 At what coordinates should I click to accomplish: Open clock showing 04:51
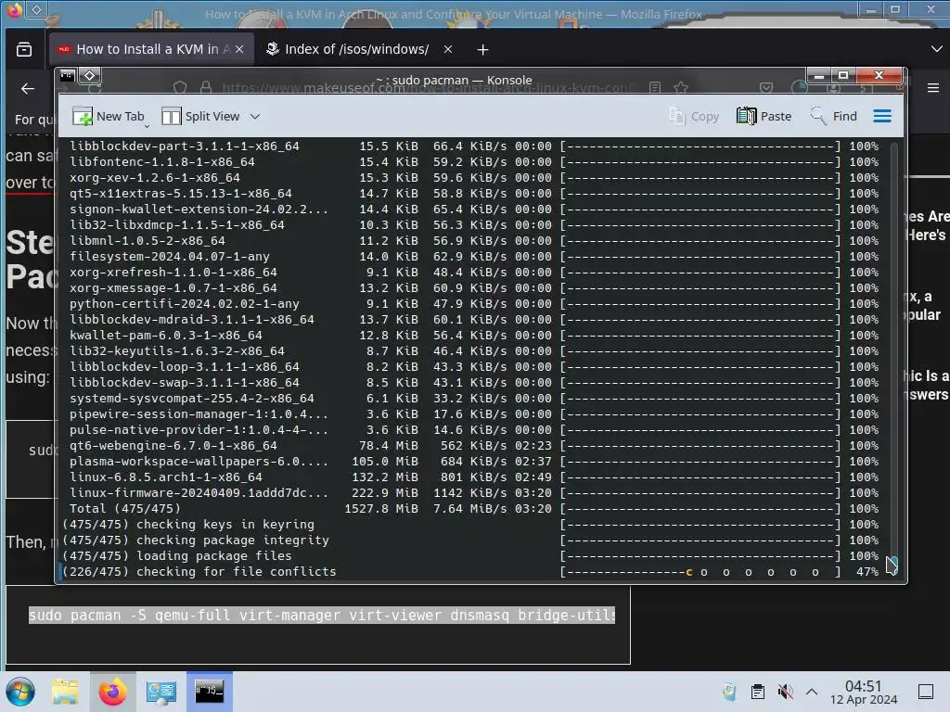point(864,692)
